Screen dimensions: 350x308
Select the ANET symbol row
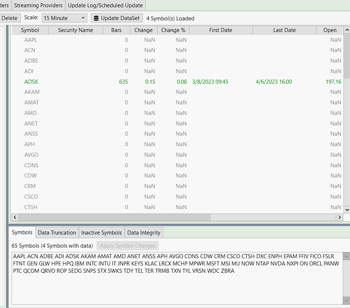pyautogui.click(x=177, y=124)
